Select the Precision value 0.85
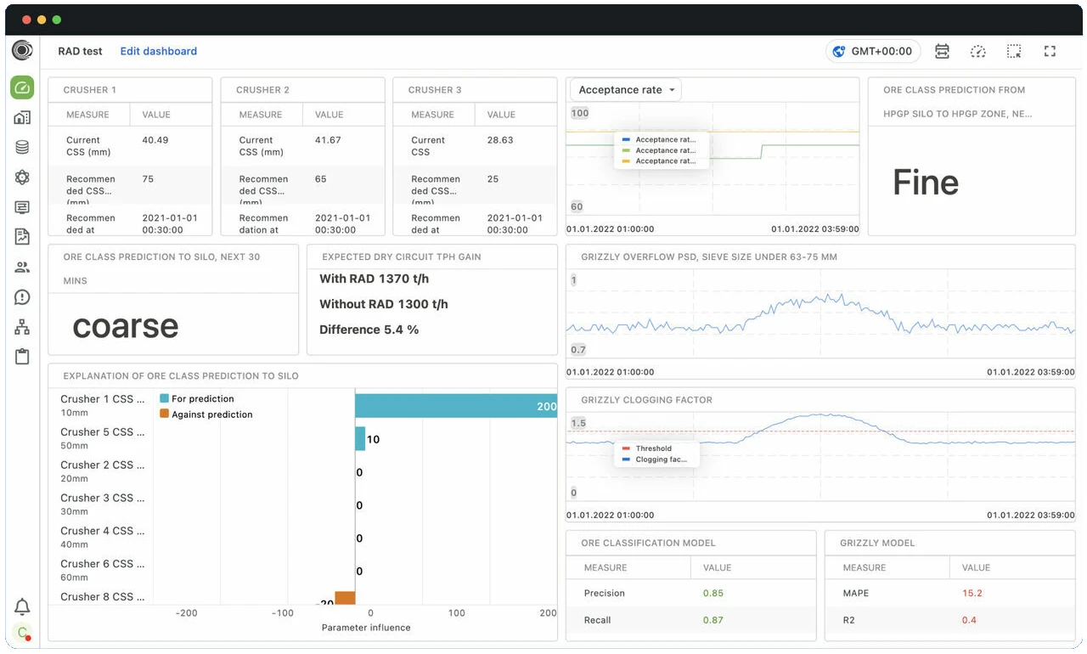The image size is (1087, 654). point(713,593)
